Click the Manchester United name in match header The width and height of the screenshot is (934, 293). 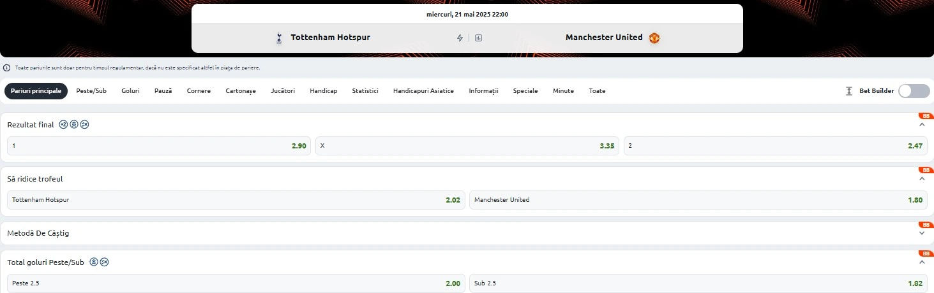(x=604, y=38)
